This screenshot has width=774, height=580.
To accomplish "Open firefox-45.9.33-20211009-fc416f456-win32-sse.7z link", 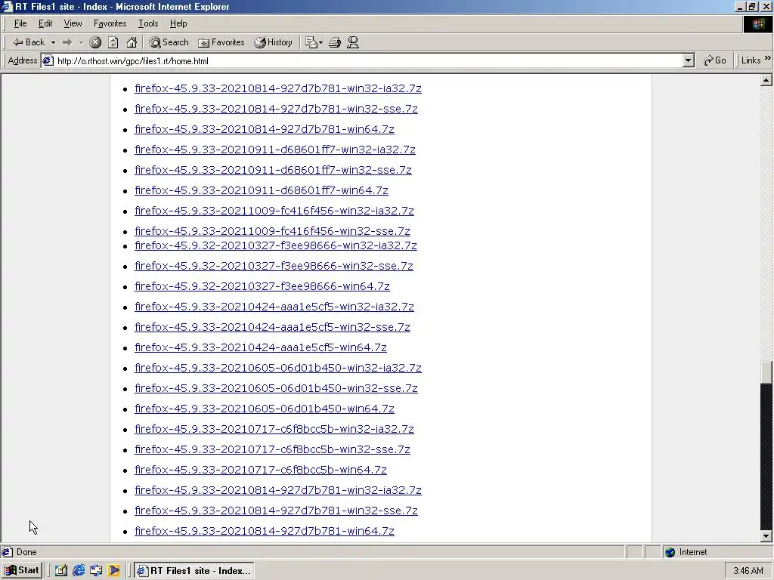I will point(272,231).
